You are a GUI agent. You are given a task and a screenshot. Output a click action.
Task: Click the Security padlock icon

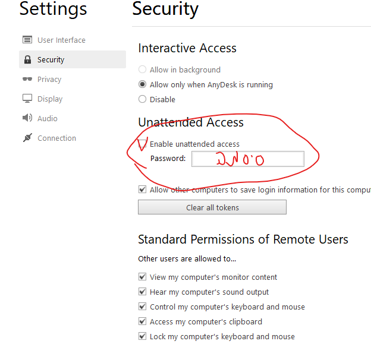pyautogui.click(x=28, y=59)
